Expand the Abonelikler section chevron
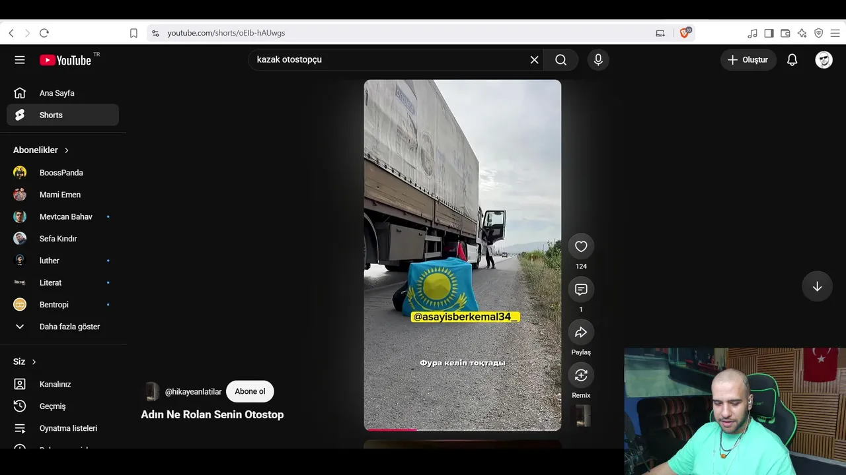Viewport: 846px width, 475px height. click(x=66, y=150)
